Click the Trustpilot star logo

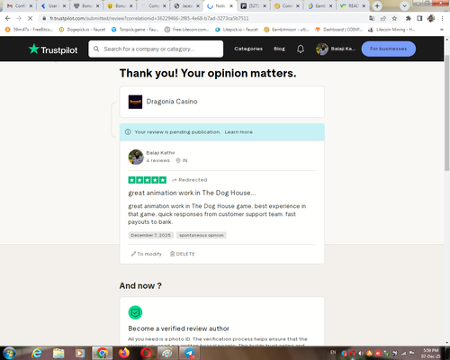pos(34,49)
